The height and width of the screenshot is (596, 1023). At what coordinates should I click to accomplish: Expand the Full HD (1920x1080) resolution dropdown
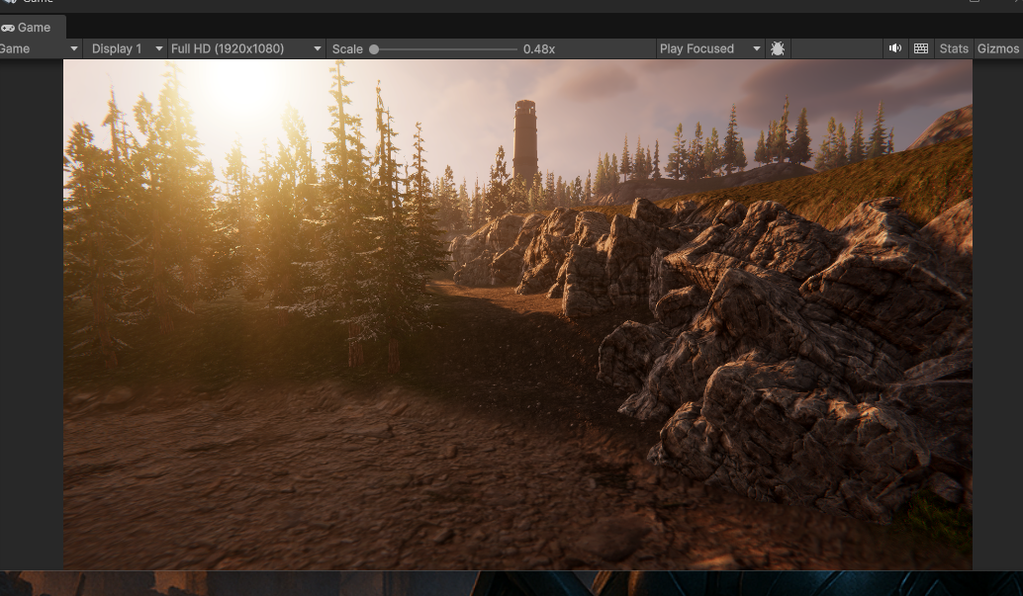[x=245, y=48]
